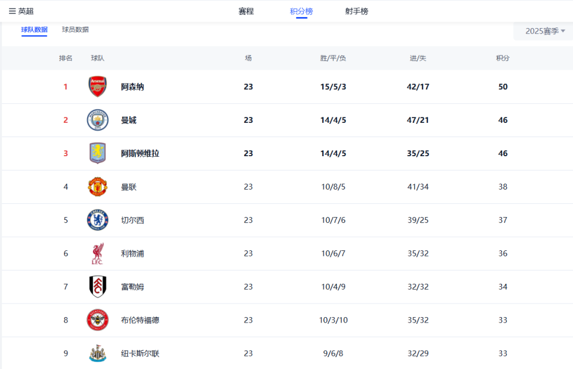Open the 2025赛季 season dropdown
This screenshot has height=369, width=573.
pyautogui.click(x=541, y=30)
